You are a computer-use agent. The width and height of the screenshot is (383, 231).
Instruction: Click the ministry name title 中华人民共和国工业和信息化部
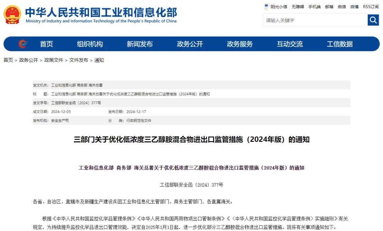click(x=101, y=12)
